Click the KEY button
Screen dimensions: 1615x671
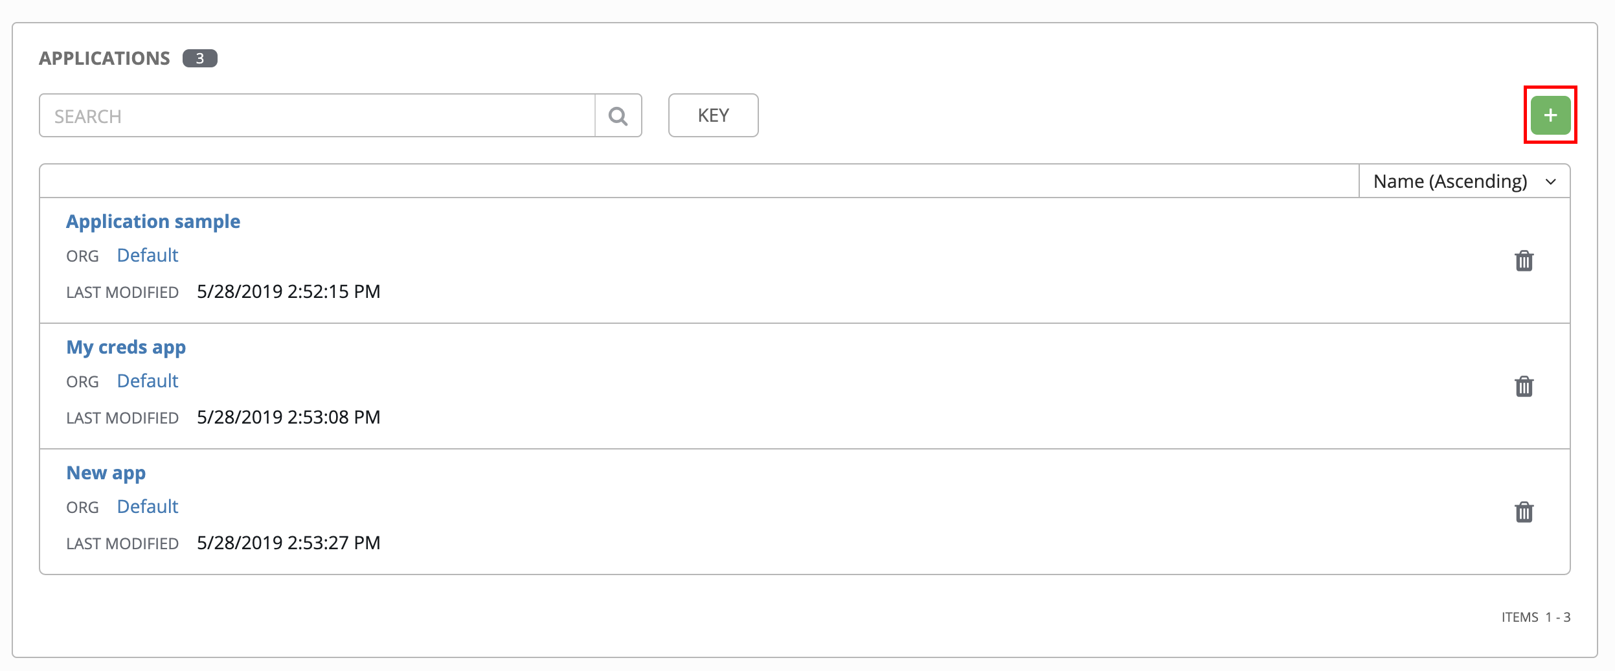713,115
